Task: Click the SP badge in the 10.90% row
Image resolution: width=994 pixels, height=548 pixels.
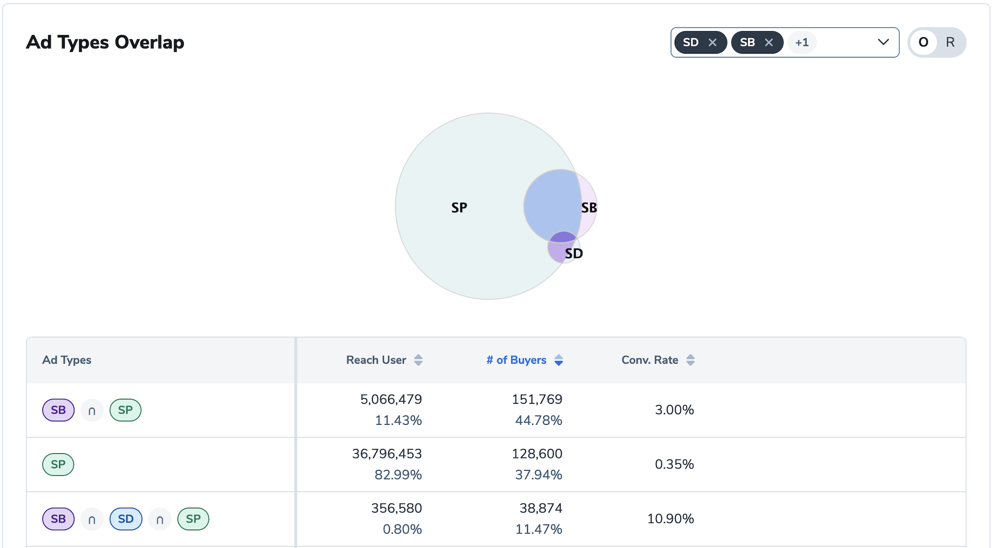Action: click(x=193, y=519)
